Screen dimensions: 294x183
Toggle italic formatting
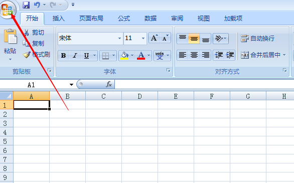[x=75, y=56]
